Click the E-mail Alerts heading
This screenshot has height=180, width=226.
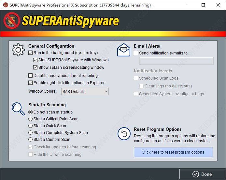tap(147, 46)
